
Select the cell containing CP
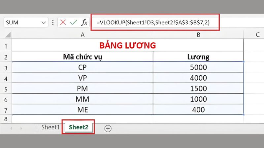(x=82, y=67)
